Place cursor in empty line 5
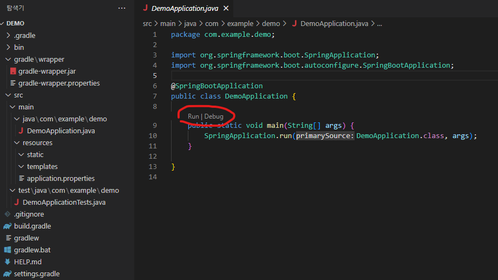 [x=335, y=76]
